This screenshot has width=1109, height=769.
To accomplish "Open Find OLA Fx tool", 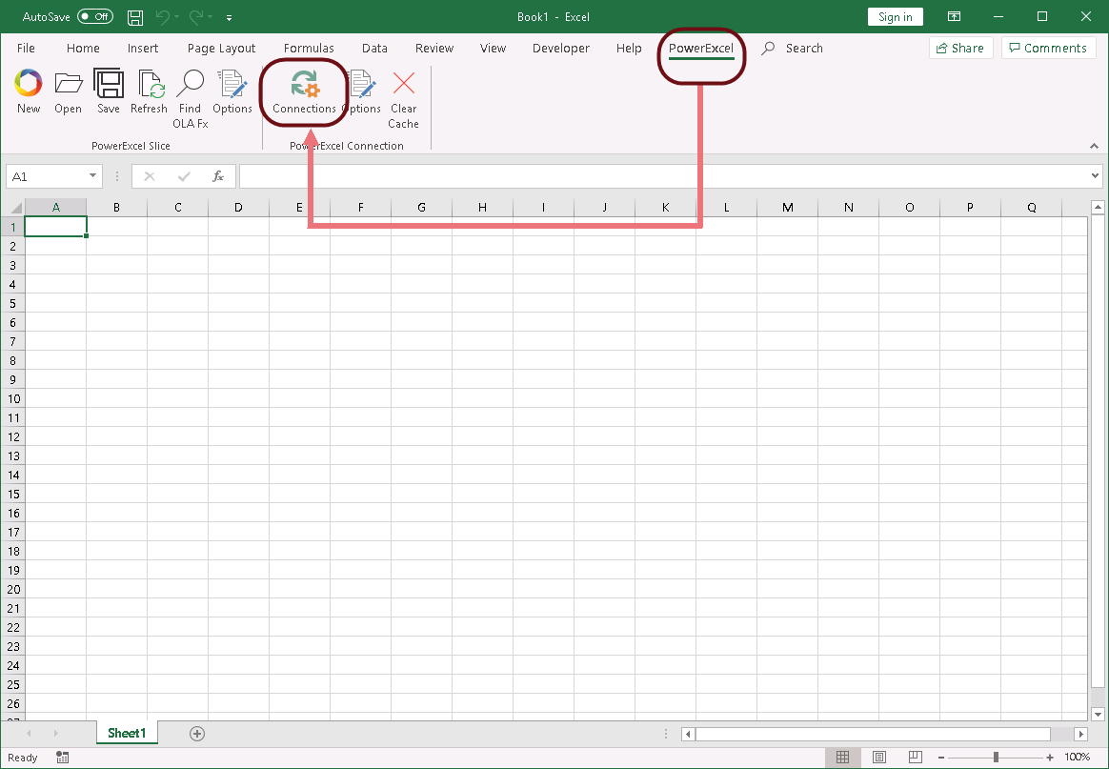I will pyautogui.click(x=190, y=97).
